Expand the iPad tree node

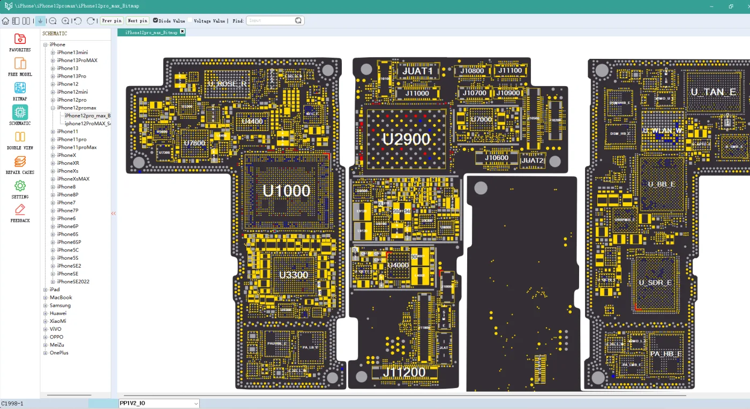[x=46, y=290]
